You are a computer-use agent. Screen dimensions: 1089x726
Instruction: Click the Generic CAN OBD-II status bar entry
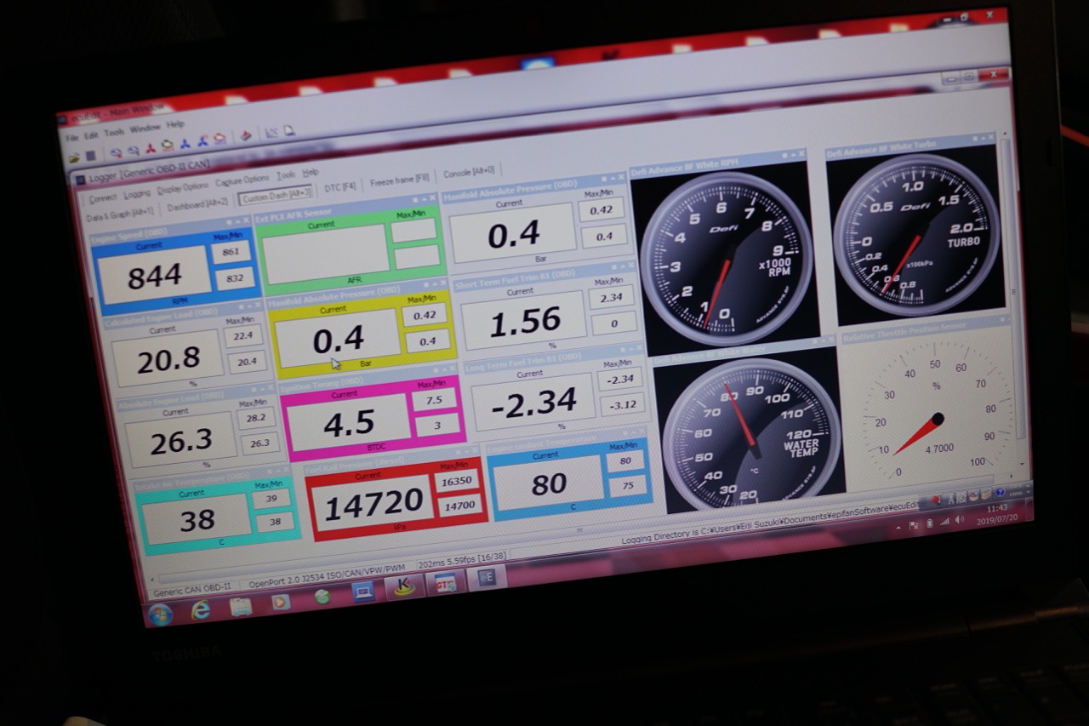(x=191, y=588)
